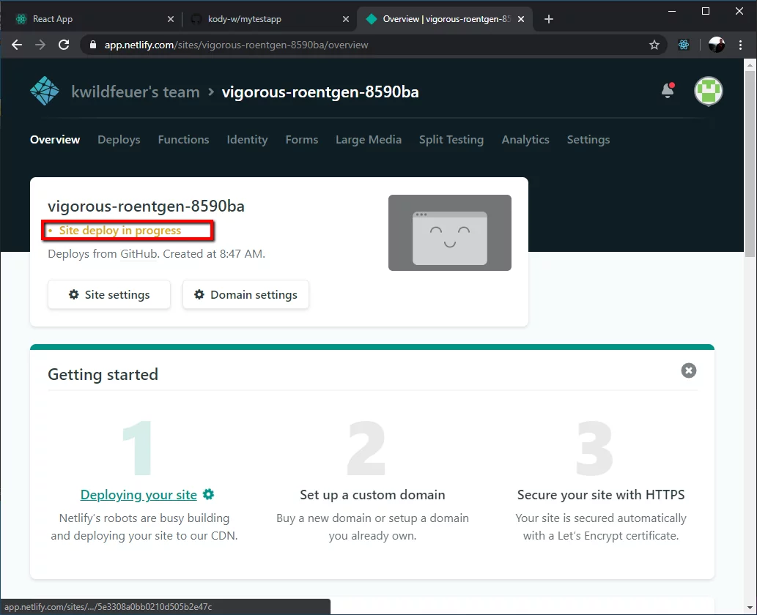
Task: Click the gear icon beside Deploying your site
Action: pyautogui.click(x=208, y=494)
